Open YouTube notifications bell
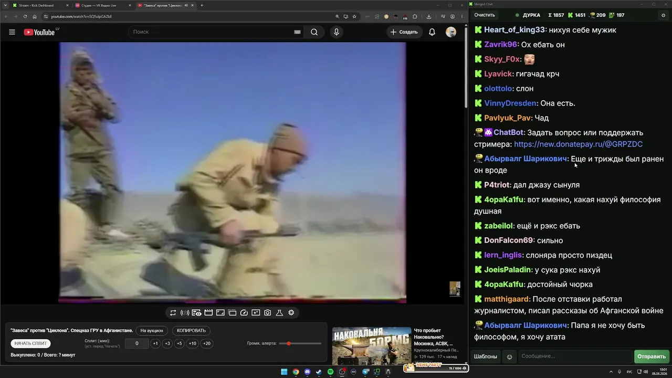The width and height of the screenshot is (672, 378). tap(432, 32)
